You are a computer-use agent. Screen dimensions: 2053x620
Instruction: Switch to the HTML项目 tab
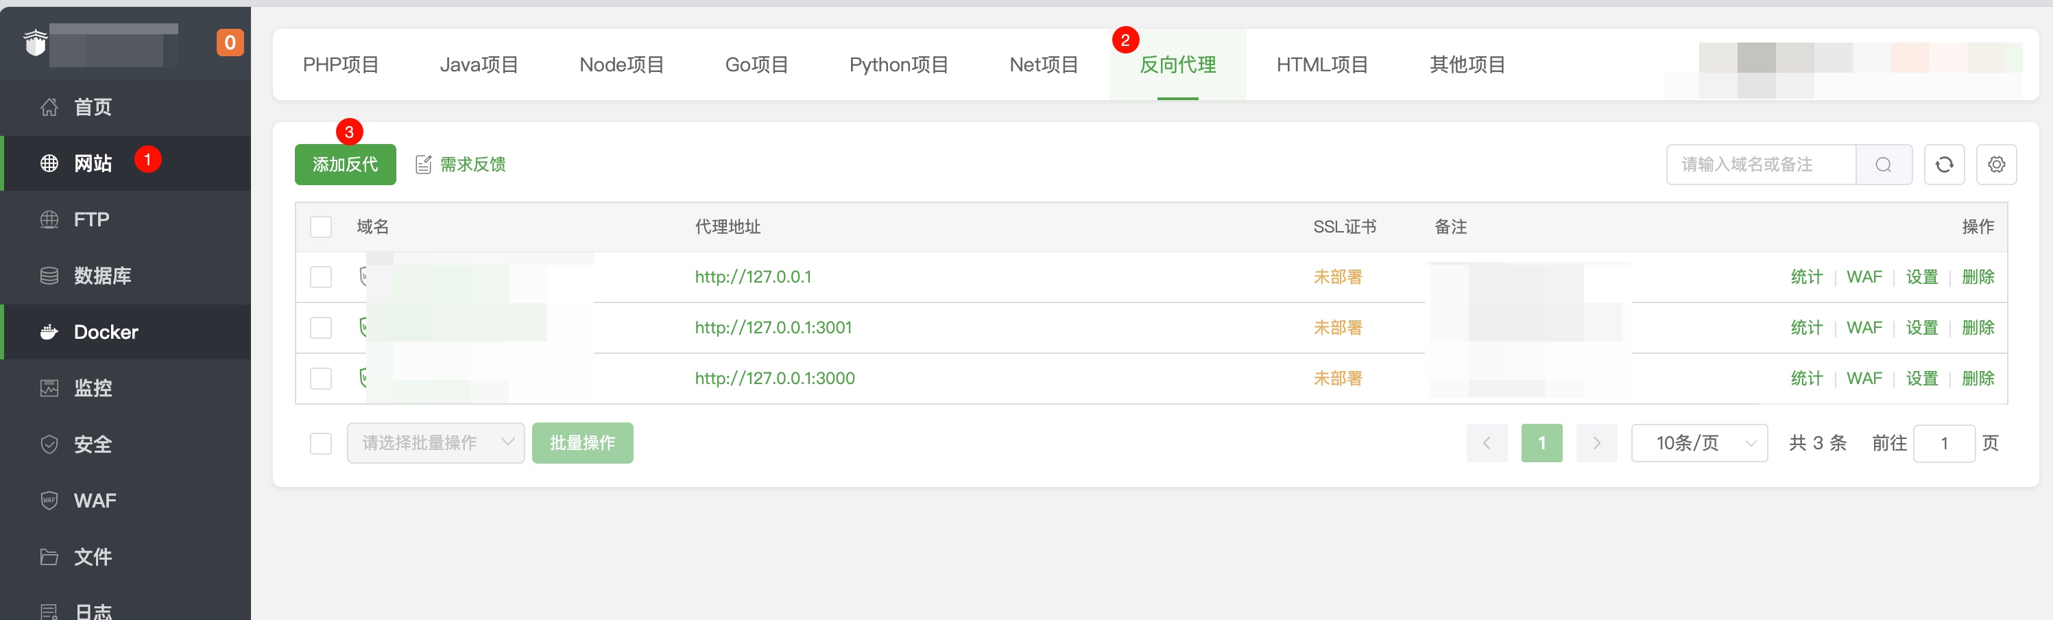(1322, 64)
